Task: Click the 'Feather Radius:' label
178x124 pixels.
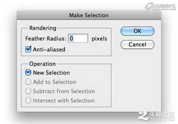Action: [46, 39]
